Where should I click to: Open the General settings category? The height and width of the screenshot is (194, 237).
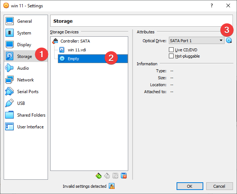(26, 21)
